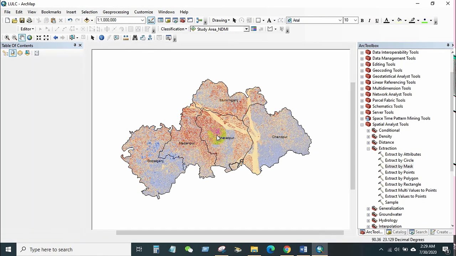Click the Fixed Zoom Out icon
456x256 pixels.
point(46,37)
